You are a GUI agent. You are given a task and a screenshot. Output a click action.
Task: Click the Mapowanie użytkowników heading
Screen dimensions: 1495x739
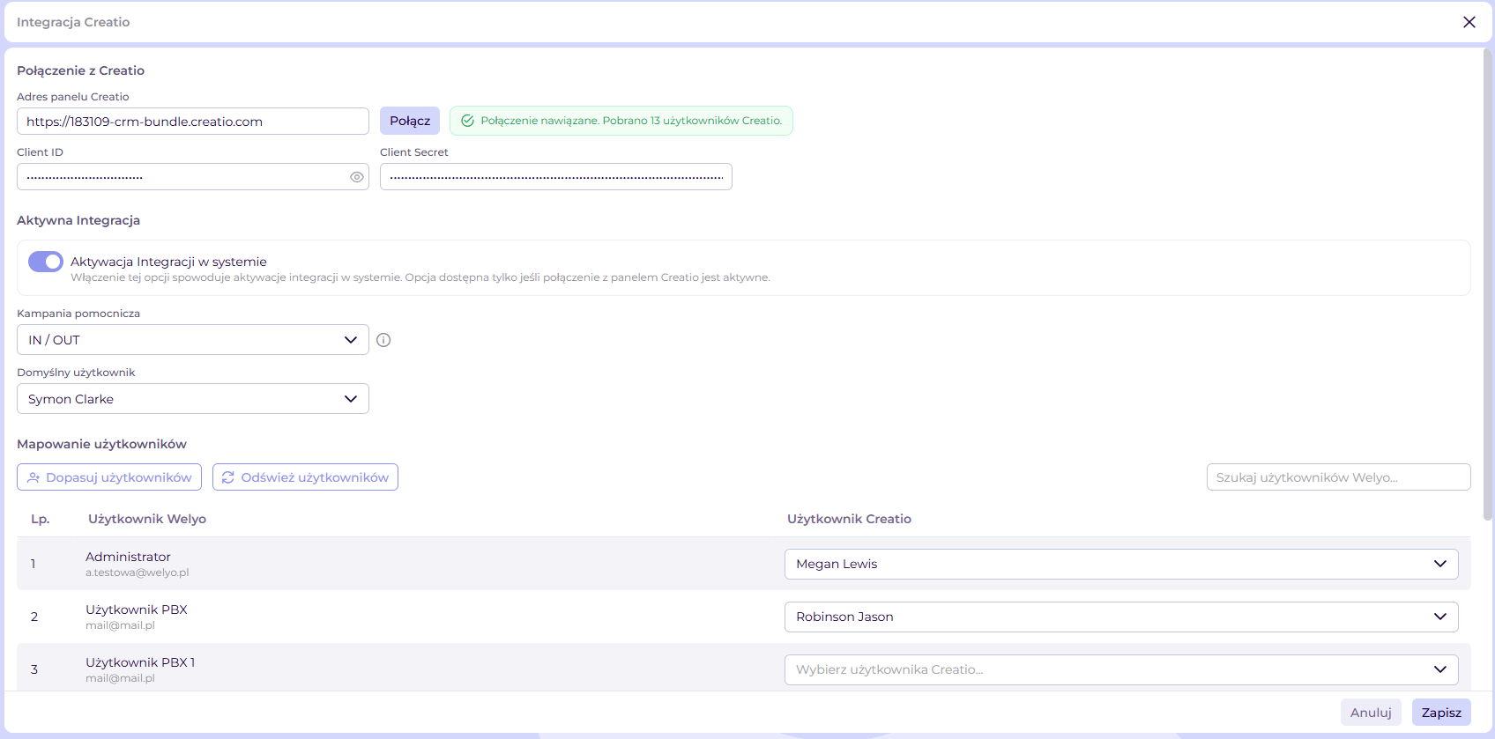coord(101,444)
